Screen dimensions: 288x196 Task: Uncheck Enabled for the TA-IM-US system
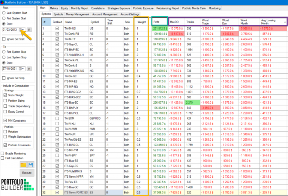(57, 28)
